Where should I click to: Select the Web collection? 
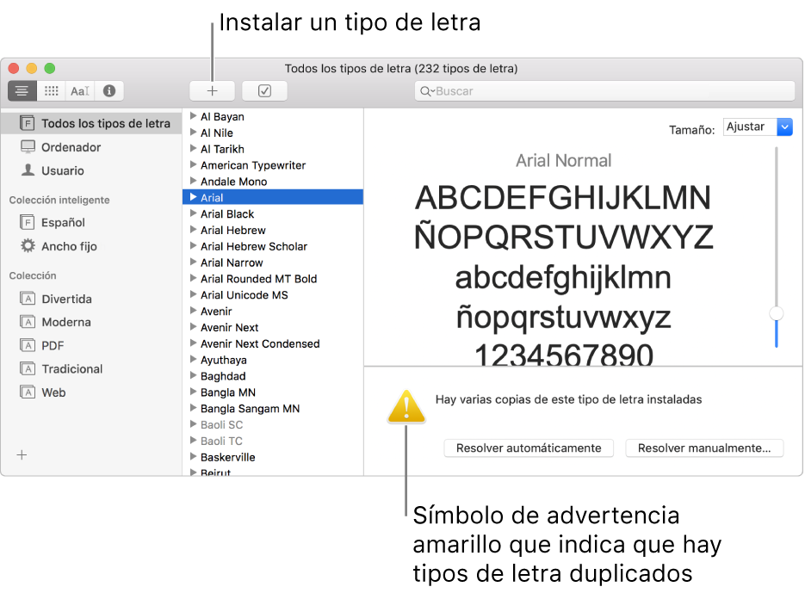[91, 392]
